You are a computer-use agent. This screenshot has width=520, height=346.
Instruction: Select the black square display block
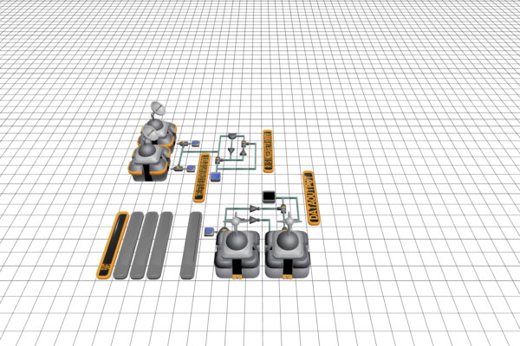pyautogui.click(x=269, y=196)
